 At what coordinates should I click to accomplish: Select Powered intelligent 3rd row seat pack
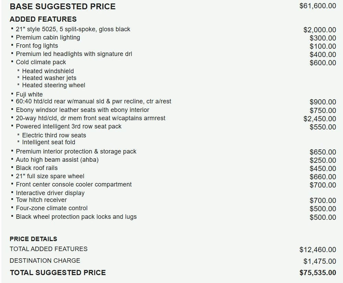pos(69,126)
